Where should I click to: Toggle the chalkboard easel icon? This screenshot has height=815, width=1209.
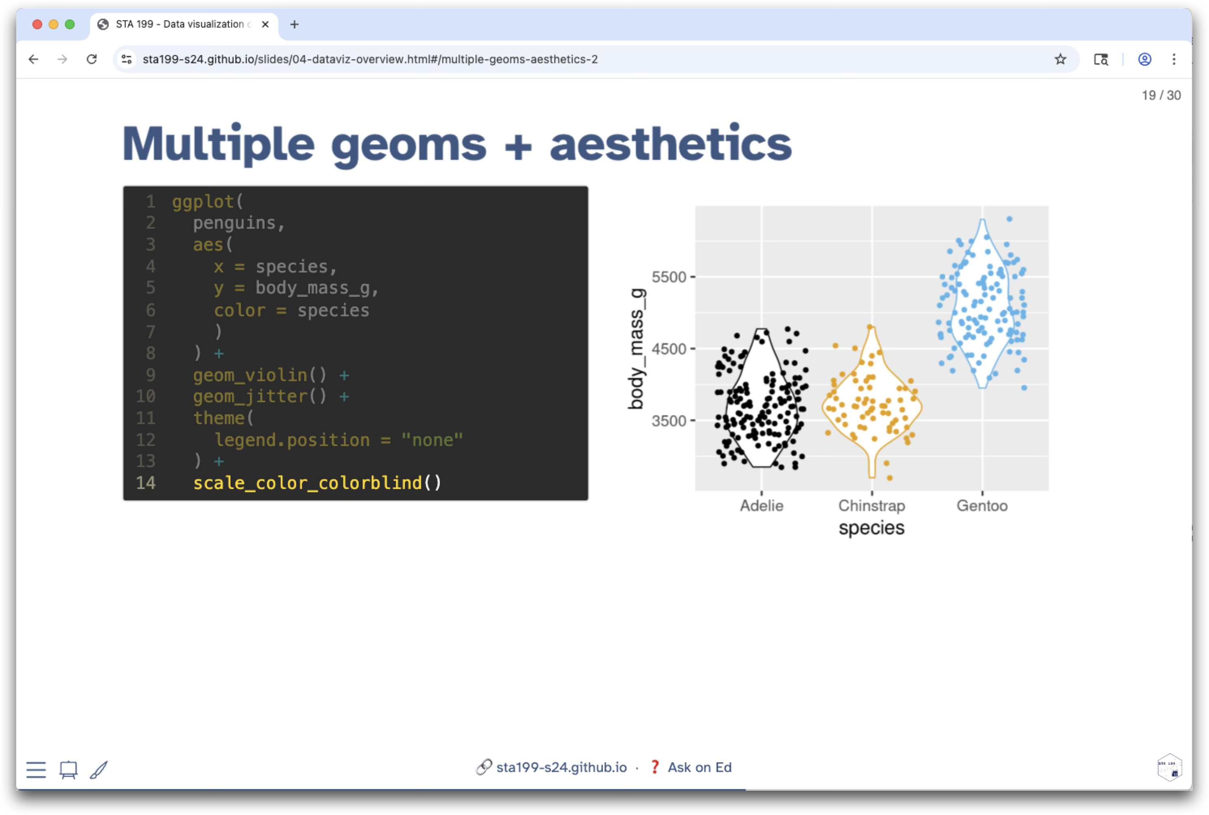tap(68, 769)
